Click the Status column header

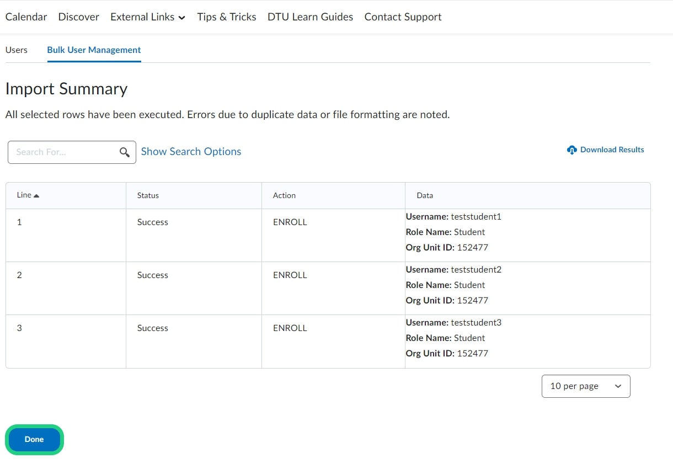coord(148,195)
